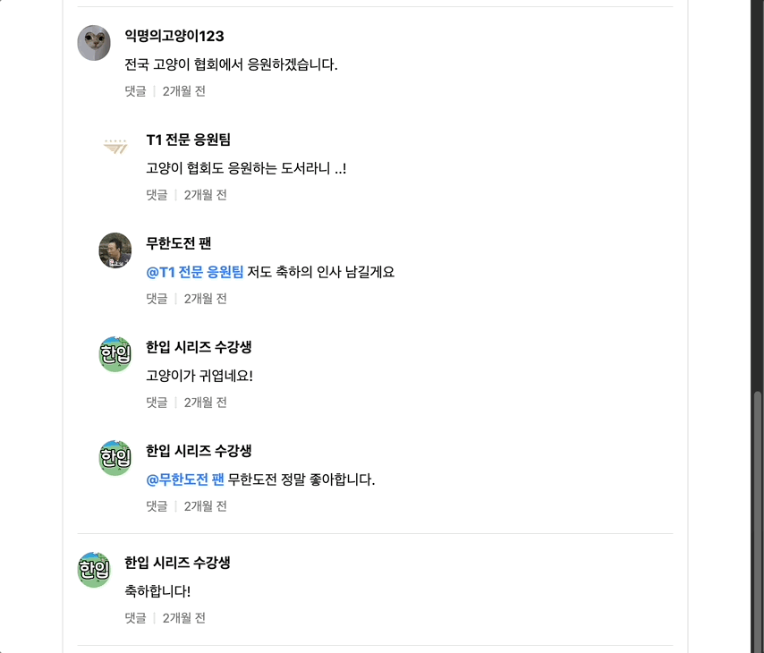Open the 익명의고양이123 username link
Image resolution: width=764 pixels, height=653 pixels.
pos(174,36)
